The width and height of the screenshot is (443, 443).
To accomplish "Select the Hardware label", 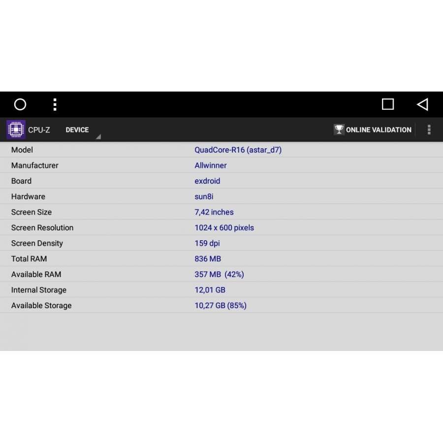I will (x=28, y=196).
